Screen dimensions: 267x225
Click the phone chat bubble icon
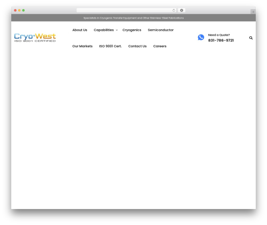click(201, 37)
